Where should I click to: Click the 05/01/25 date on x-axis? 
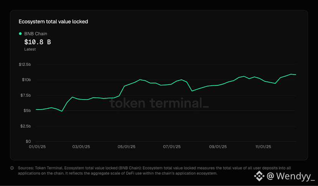click(127, 147)
